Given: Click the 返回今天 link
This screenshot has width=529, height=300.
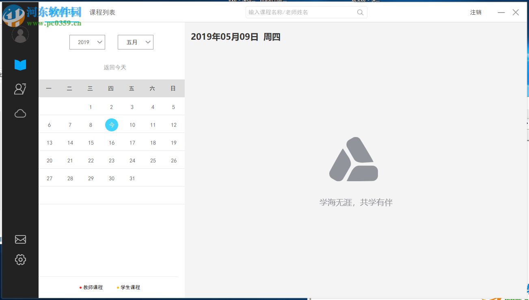Looking at the screenshot, I should (x=115, y=67).
